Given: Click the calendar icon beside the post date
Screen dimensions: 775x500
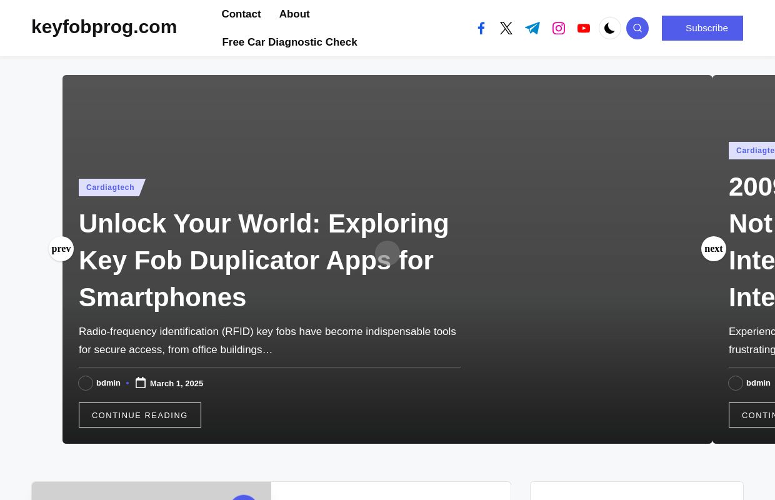Looking at the screenshot, I should pyautogui.click(x=141, y=382).
